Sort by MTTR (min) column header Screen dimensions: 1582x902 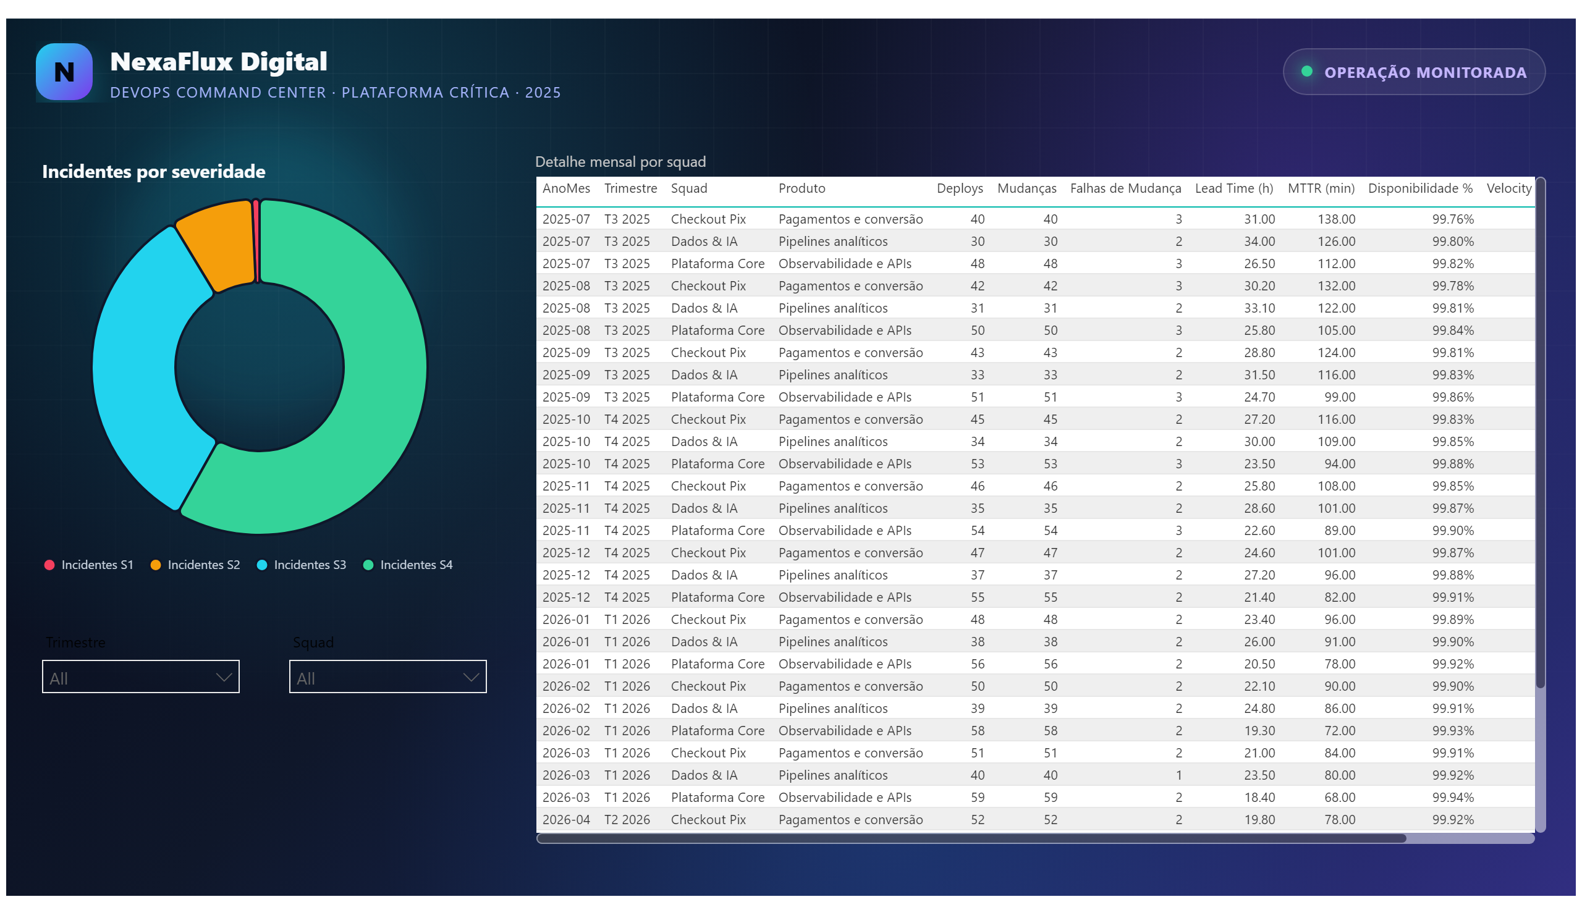(1321, 188)
